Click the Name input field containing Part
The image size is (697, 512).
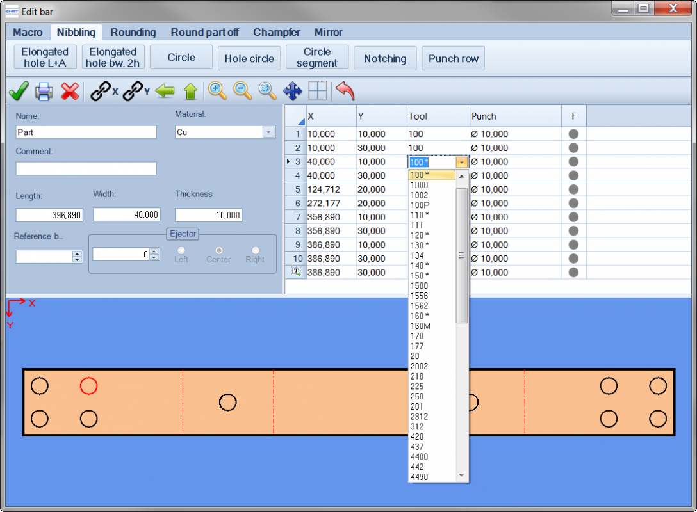(x=86, y=132)
